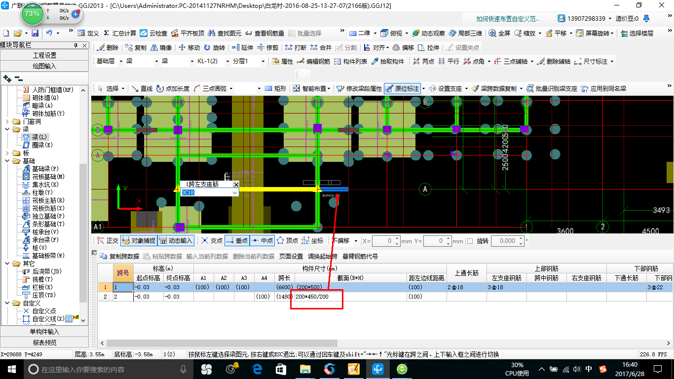The width and height of the screenshot is (674, 379).
Task: Toggle 动态输入 dynamic input
Action: pos(176,241)
